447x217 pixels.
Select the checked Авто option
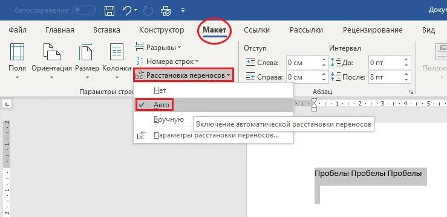tap(214, 105)
